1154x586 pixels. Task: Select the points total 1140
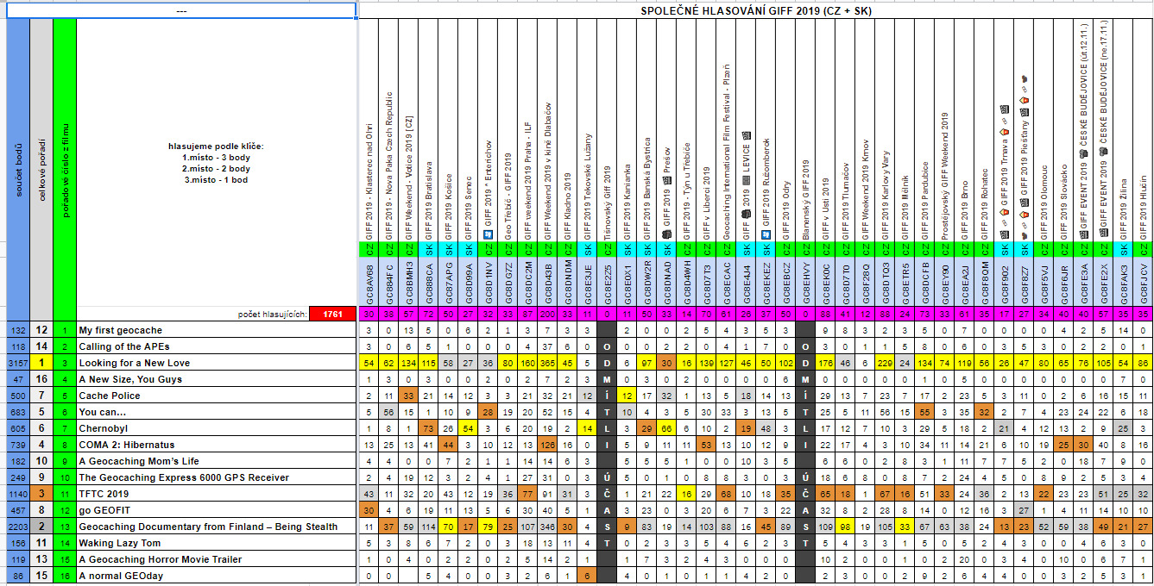(x=17, y=494)
